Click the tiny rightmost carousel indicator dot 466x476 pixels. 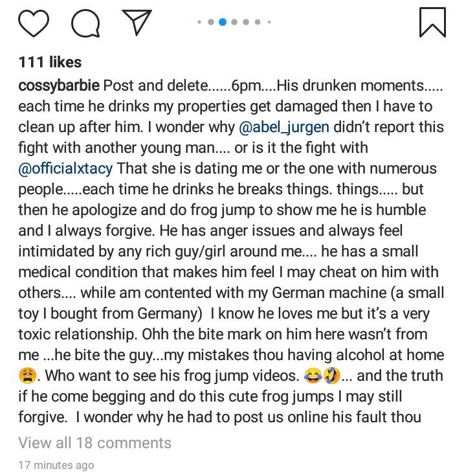269,22
